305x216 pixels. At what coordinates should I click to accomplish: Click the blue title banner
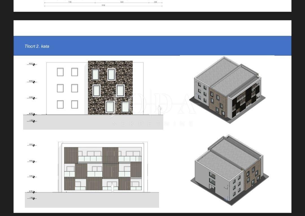click(152, 45)
